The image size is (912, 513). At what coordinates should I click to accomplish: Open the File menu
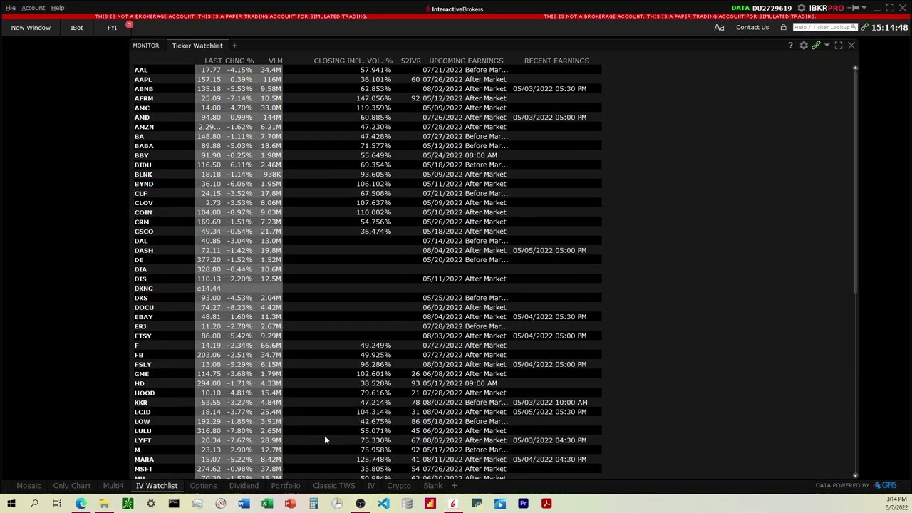pyautogui.click(x=11, y=8)
